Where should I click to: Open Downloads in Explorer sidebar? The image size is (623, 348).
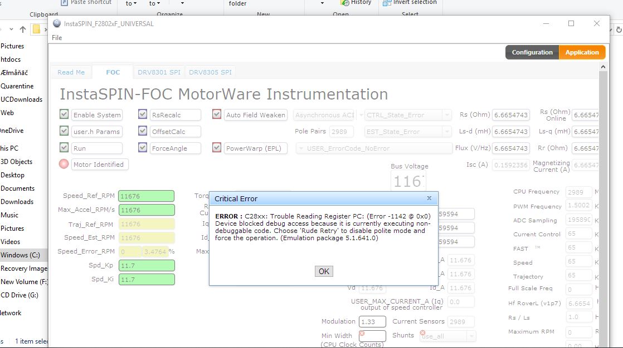tap(17, 202)
